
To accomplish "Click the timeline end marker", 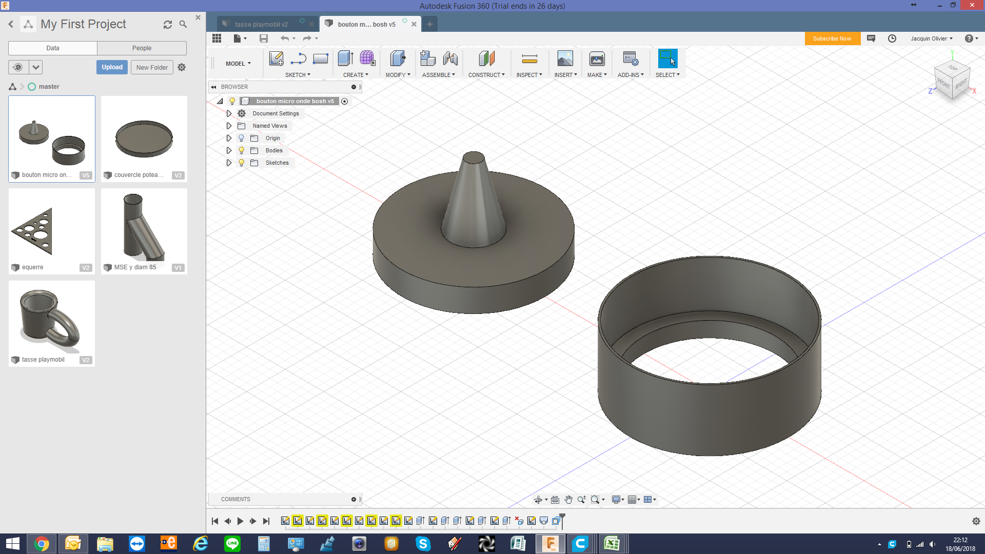I will click(x=562, y=520).
